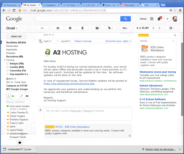Click the browser Forward arrow

(x=9, y=10)
